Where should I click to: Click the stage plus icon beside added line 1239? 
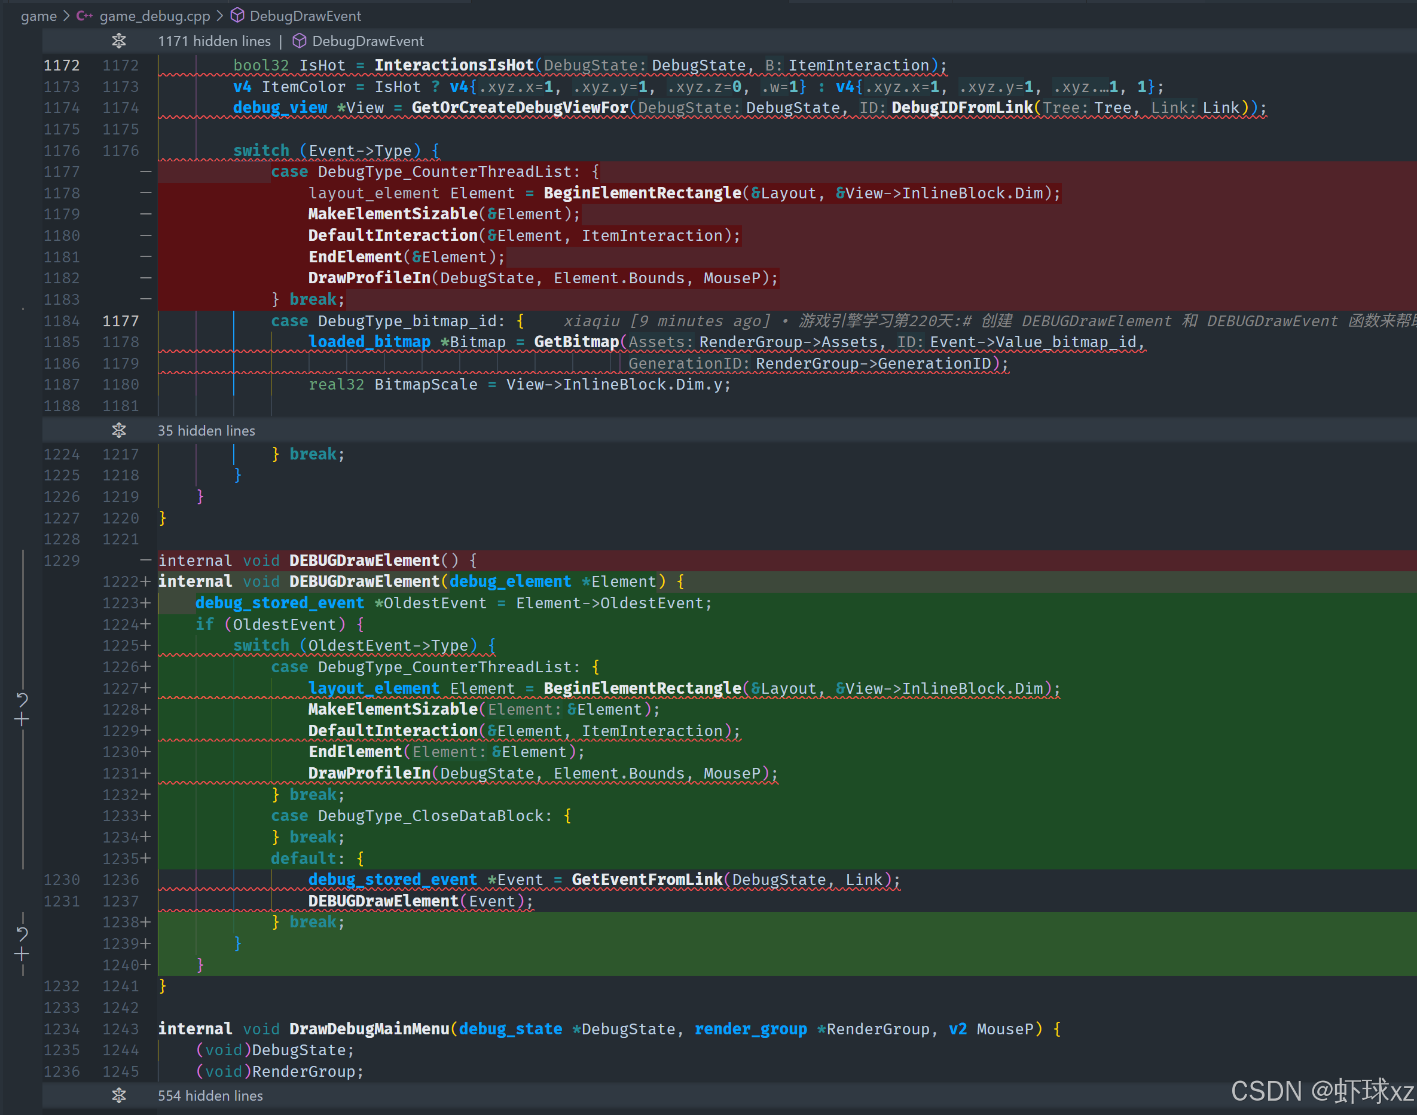coord(22,954)
